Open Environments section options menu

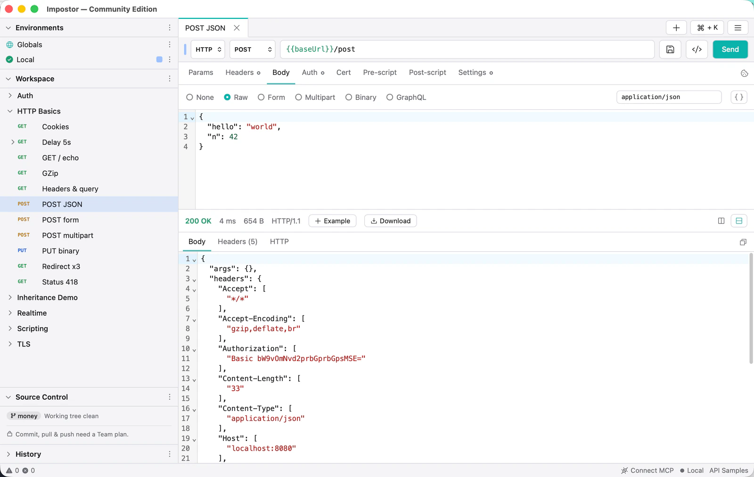coord(170,28)
